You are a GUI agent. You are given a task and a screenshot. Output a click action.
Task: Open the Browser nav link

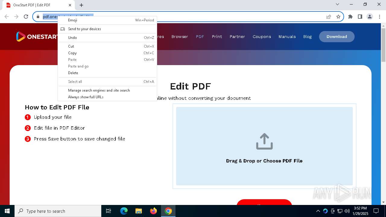(180, 36)
